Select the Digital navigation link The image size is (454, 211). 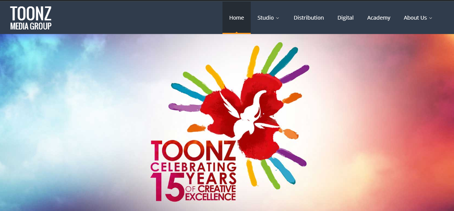(x=345, y=18)
